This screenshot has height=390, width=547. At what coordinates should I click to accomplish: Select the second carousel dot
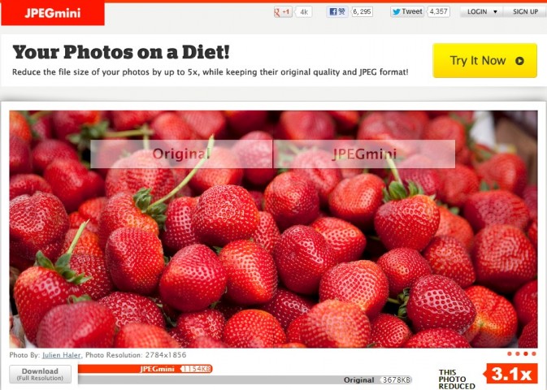point(518,354)
